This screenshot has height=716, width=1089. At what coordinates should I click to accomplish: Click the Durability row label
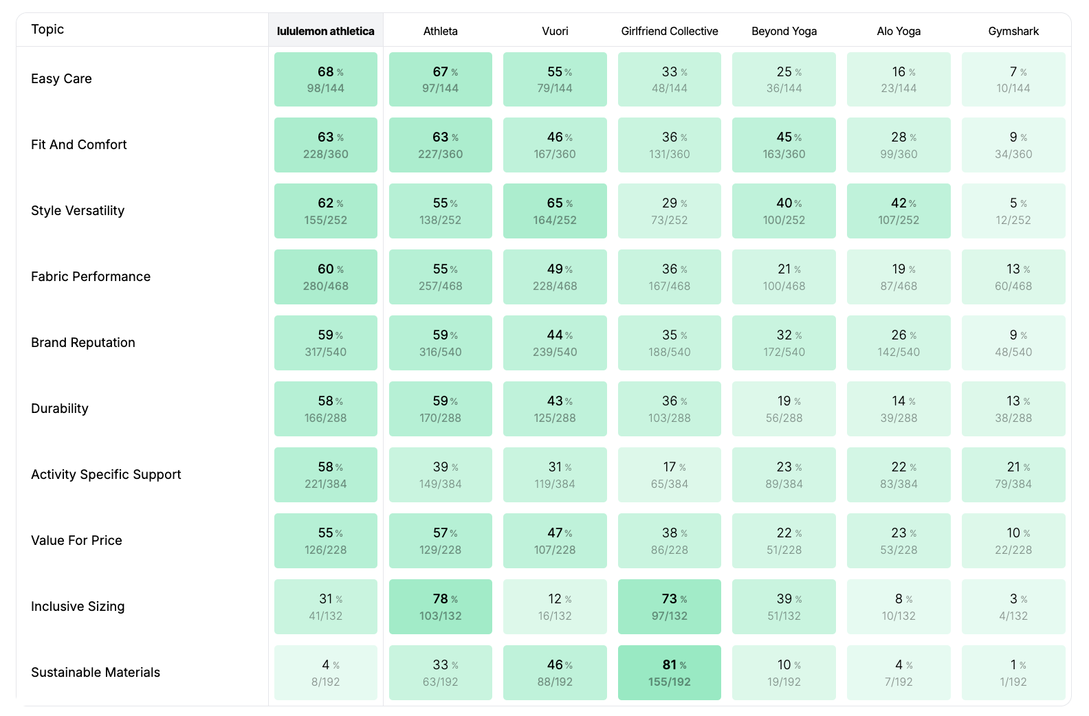click(x=60, y=408)
